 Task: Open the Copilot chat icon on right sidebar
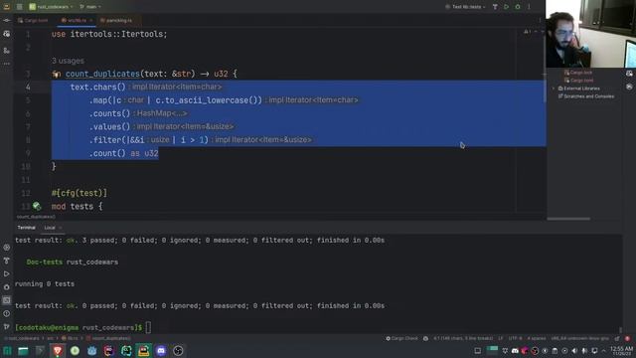click(x=629, y=74)
